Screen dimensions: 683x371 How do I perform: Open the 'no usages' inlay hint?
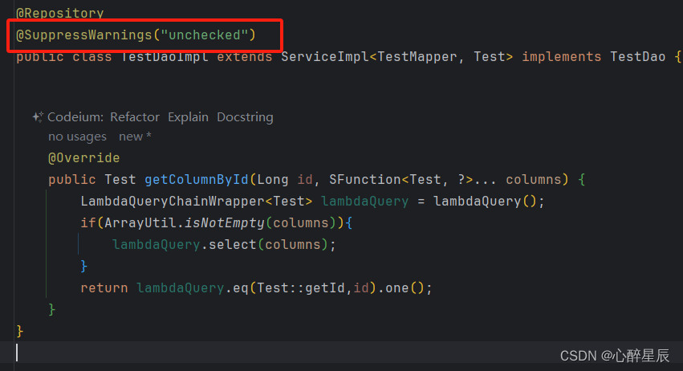[x=77, y=137]
